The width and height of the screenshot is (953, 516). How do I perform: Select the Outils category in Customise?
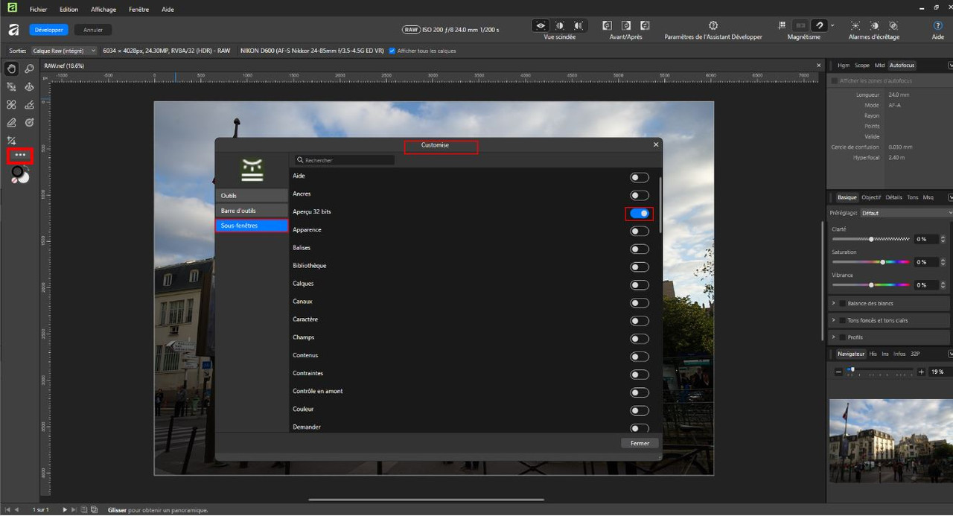pyautogui.click(x=252, y=195)
